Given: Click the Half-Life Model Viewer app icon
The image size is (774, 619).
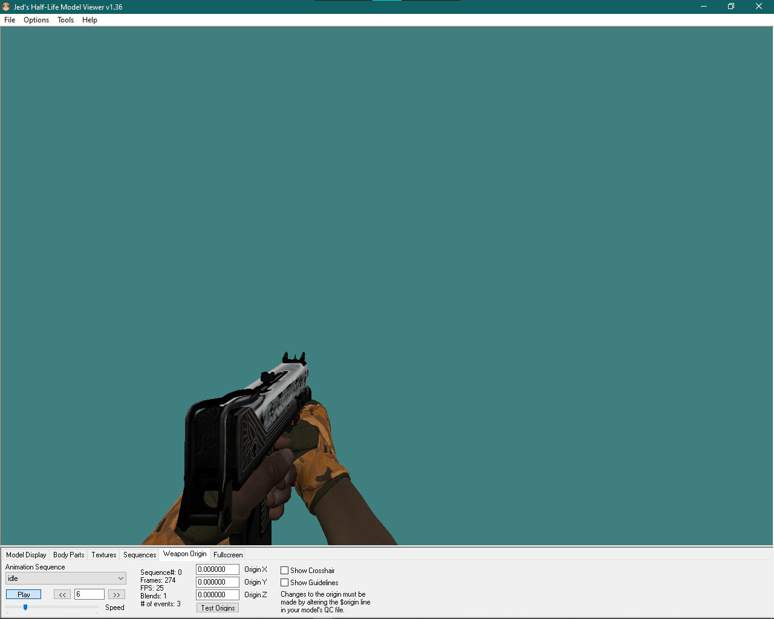Looking at the screenshot, I should 6,7.
